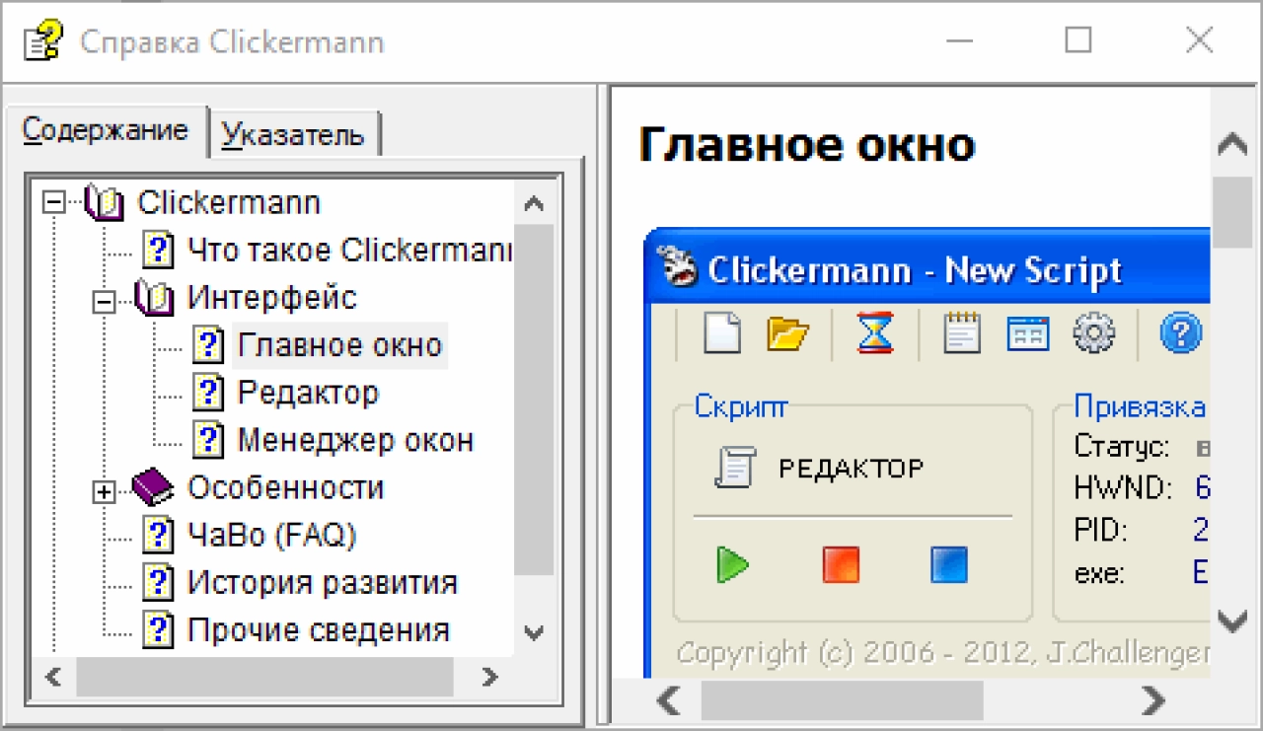Screen dimensions: 1263x731
Task: Click question-mark page icon beside История развития
Action: tap(158, 582)
